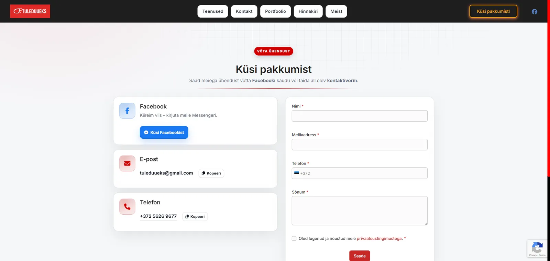Submit the form with Saada
The image size is (550, 261).
[x=360, y=256]
